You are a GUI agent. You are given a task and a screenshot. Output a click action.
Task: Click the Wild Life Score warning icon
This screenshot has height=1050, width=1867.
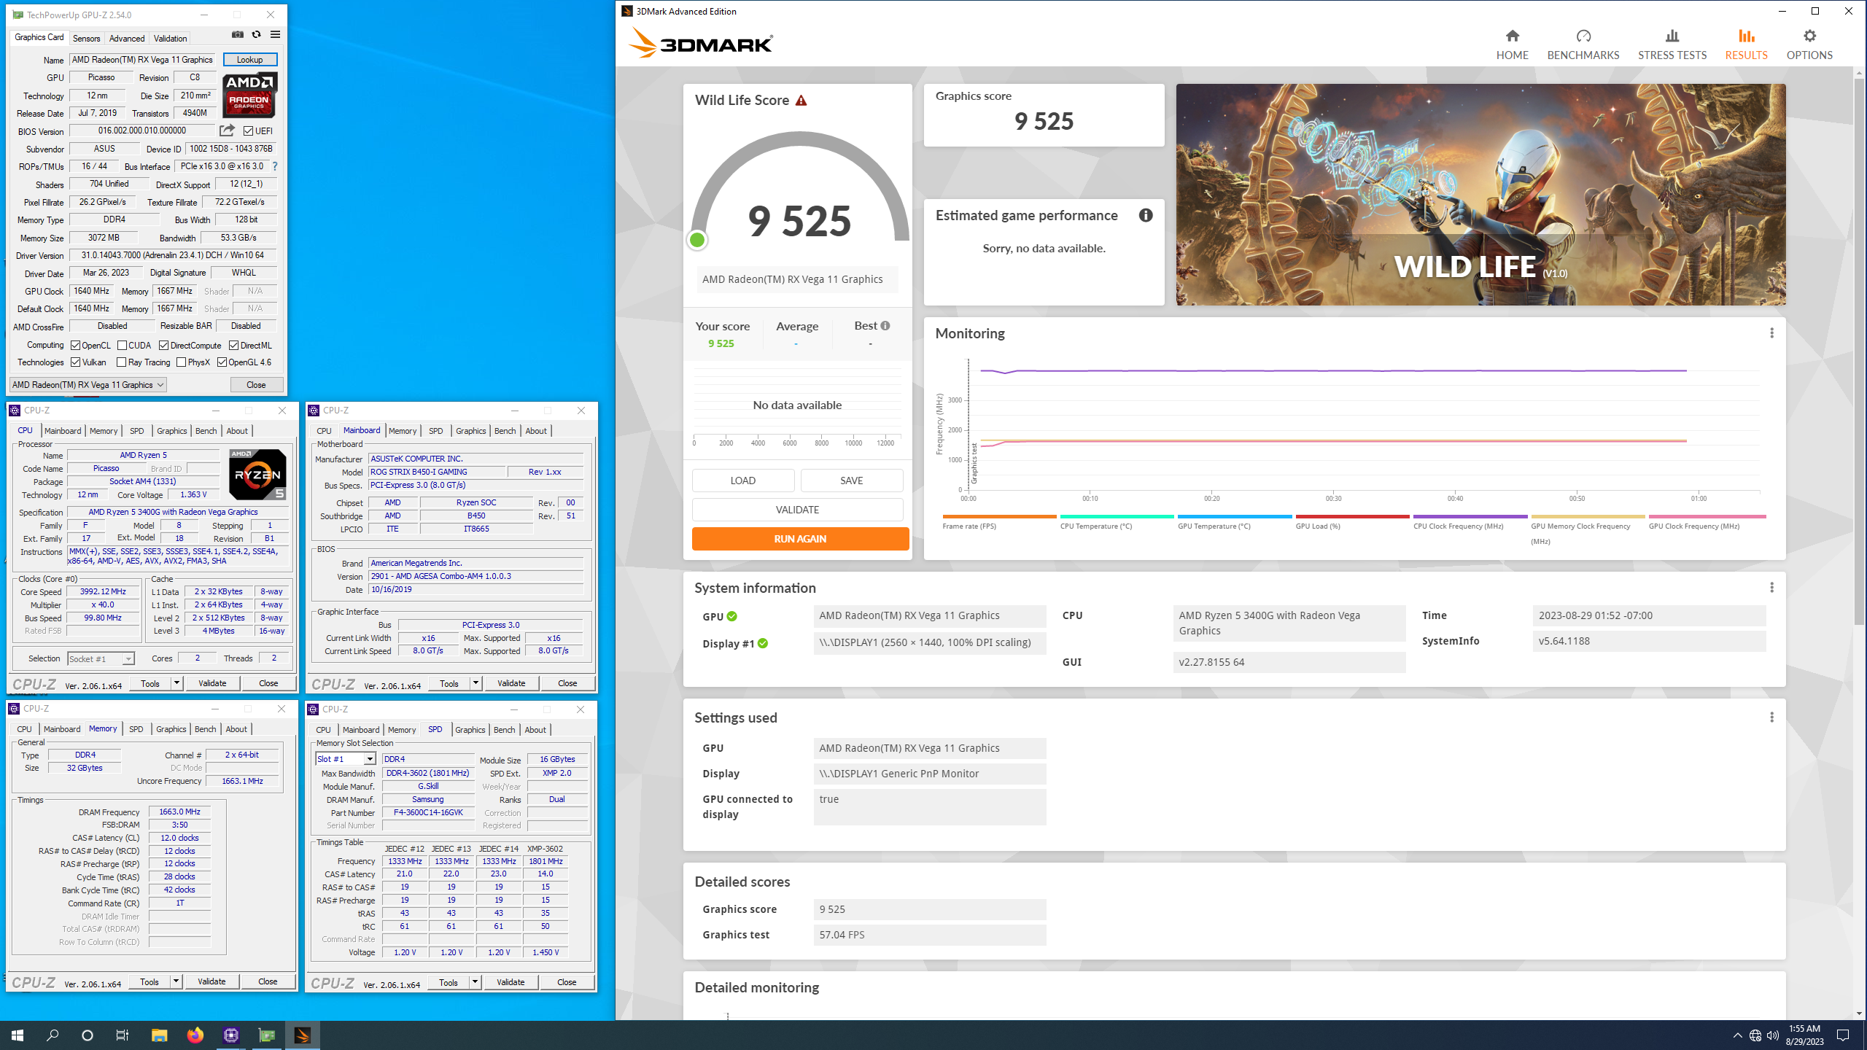801,101
